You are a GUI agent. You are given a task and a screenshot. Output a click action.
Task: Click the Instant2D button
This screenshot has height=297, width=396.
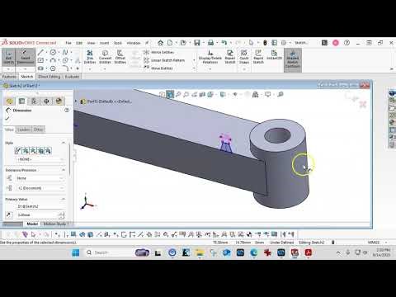[x=274, y=54]
